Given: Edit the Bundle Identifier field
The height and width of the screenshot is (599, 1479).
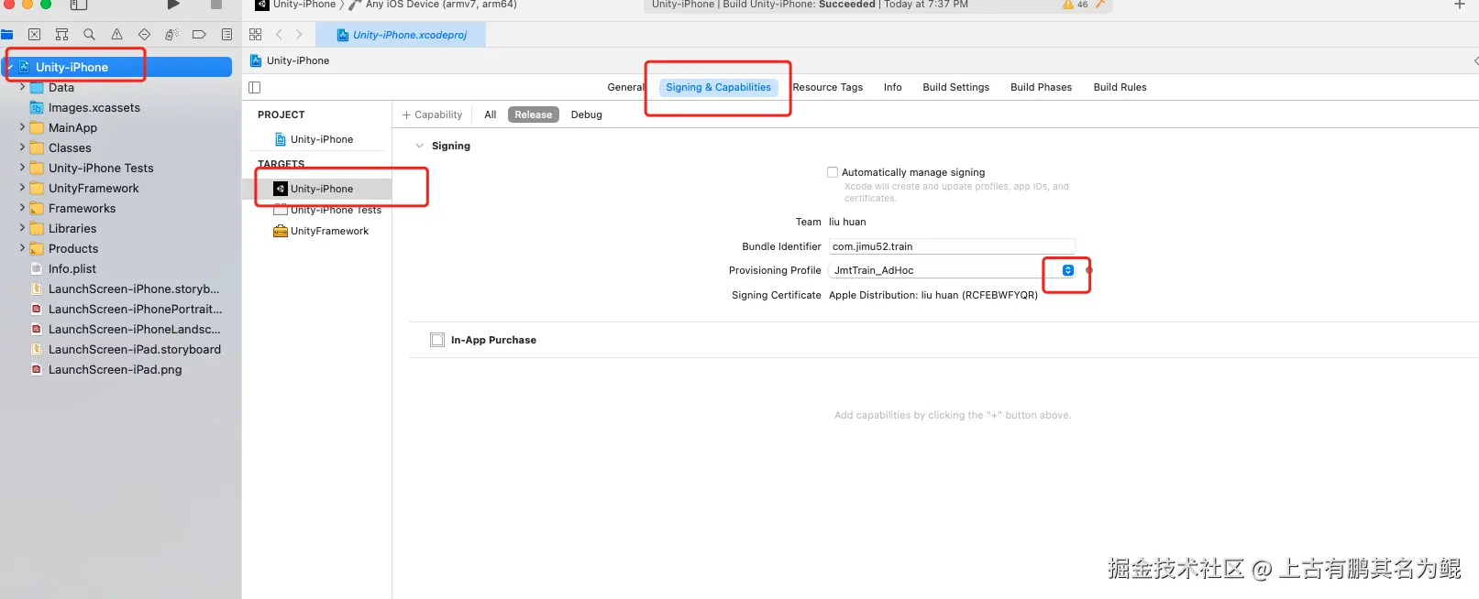Looking at the screenshot, I should coord(952,246).
